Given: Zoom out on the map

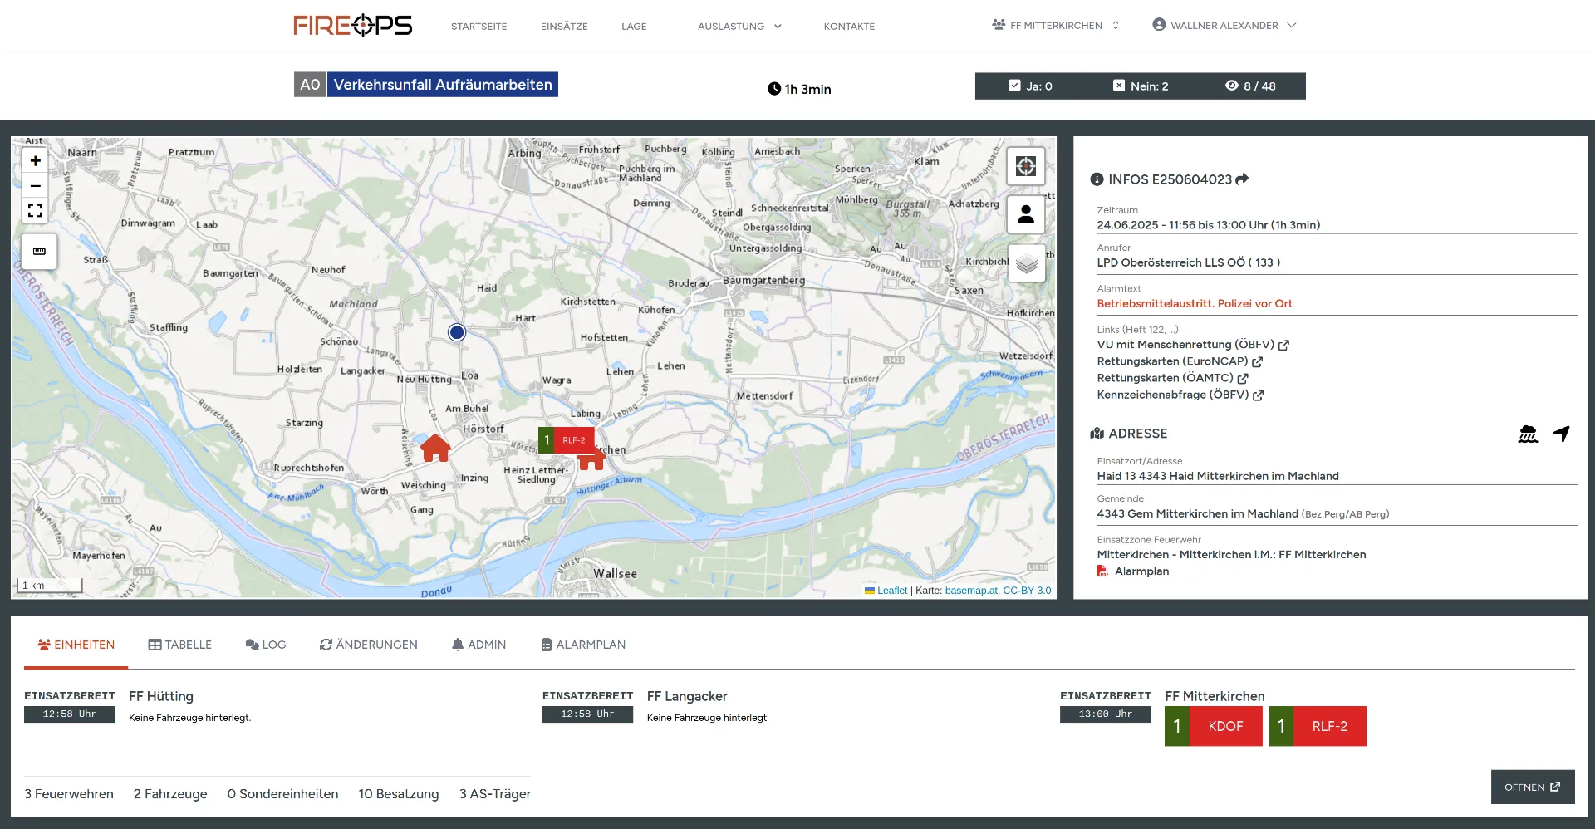Looking at the screenshot, I should pyautogui.click(x=35, y=185).
